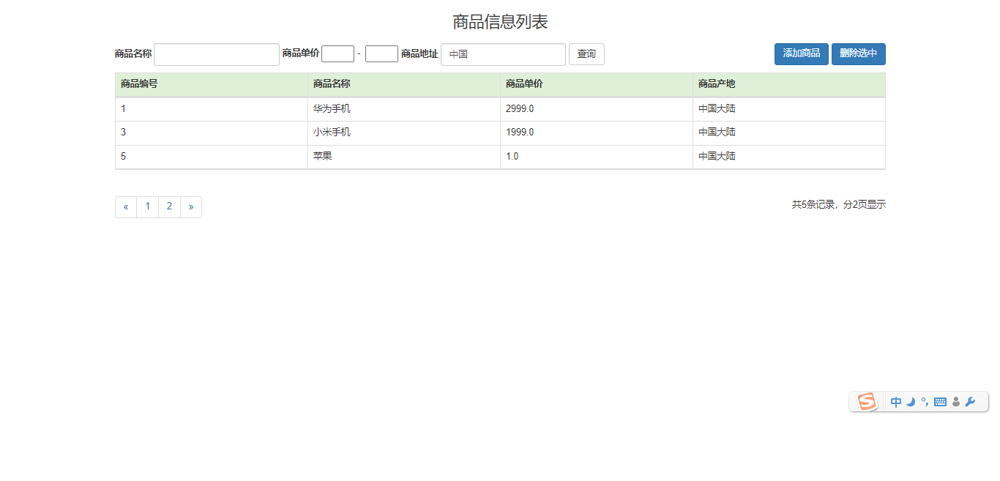Open page 2 in pagination
This screenshot has height=481, width=1000.
point(169,207)
